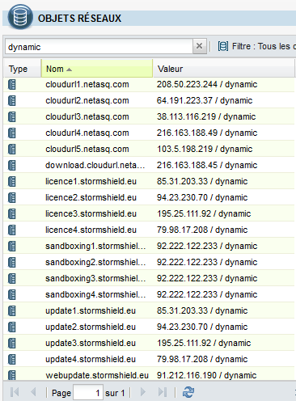Screen dimensions: 296x401
Task: Go to the next page
Action: pyautogui.click(x=143, y=392)
